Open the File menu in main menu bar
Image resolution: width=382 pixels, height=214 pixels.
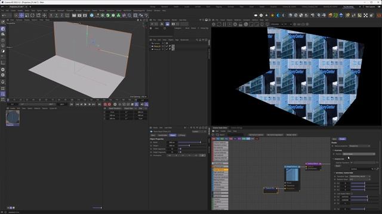point(2,11)
